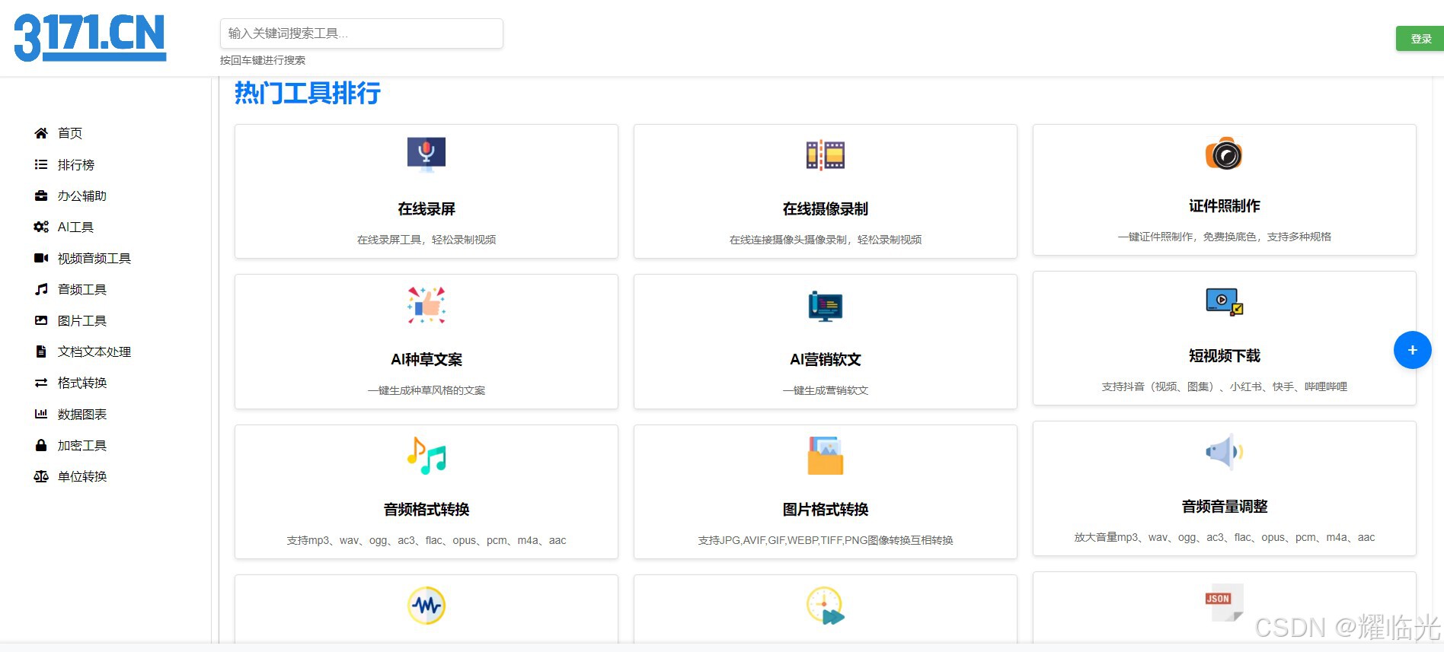
Task: Click the music note icon beside 音频工具
Action: tap(41, 289)
